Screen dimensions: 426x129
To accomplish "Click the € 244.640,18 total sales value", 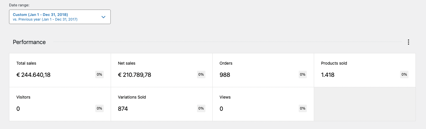I will 34,75.
